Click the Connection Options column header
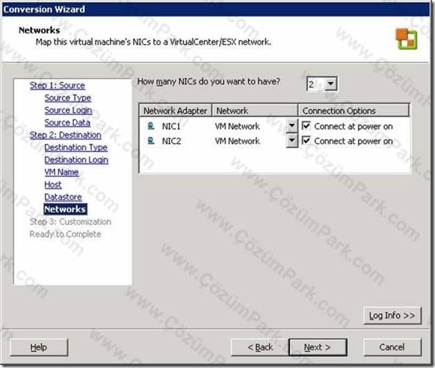The height and width of the screenshot is (368, 435). (354, 111)
